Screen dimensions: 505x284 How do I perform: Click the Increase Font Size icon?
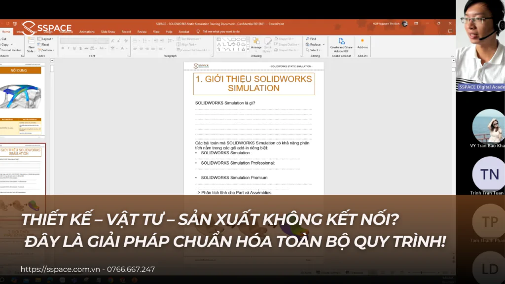tap(112, 41)
